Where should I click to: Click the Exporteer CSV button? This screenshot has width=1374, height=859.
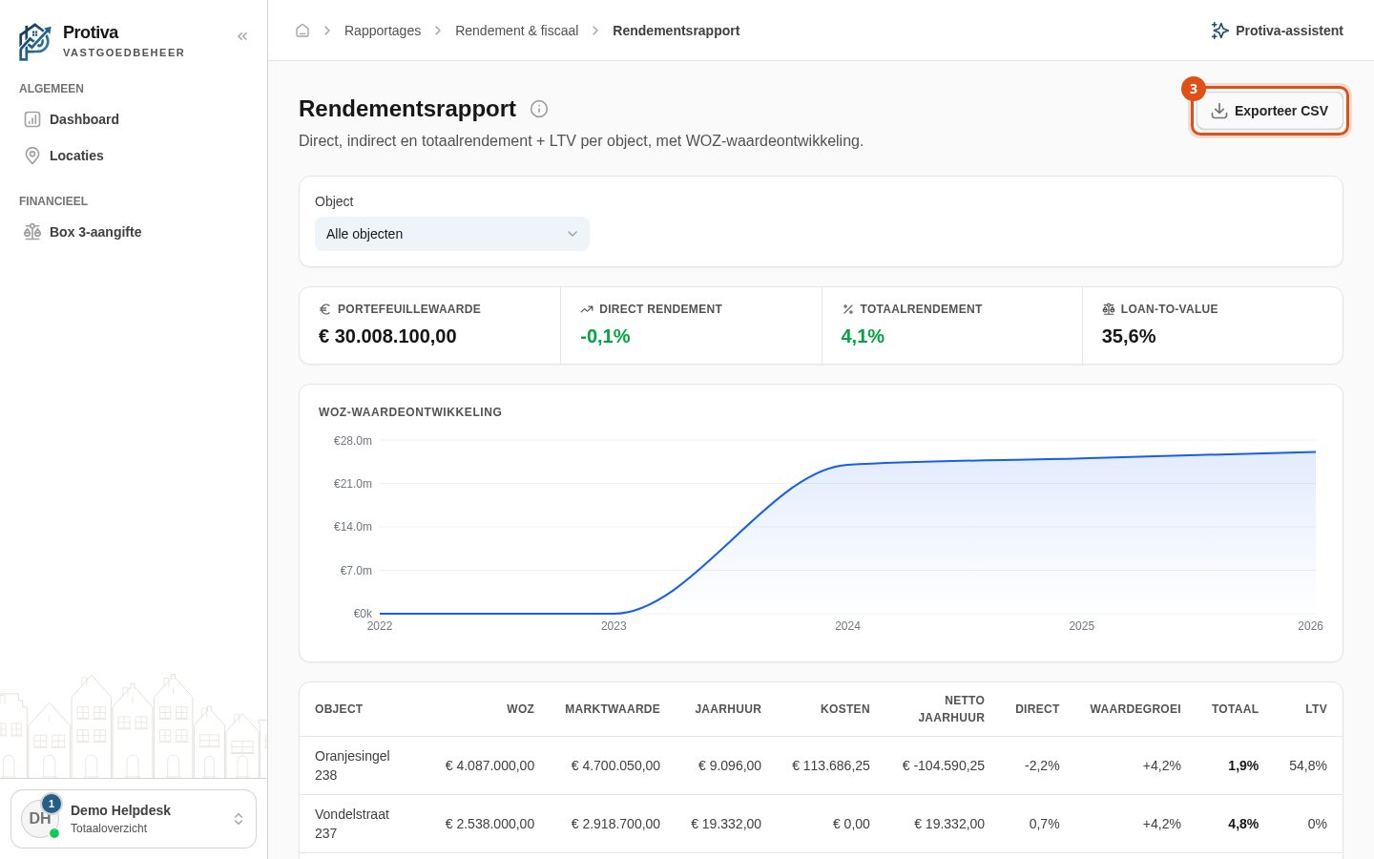[1270, 111]
